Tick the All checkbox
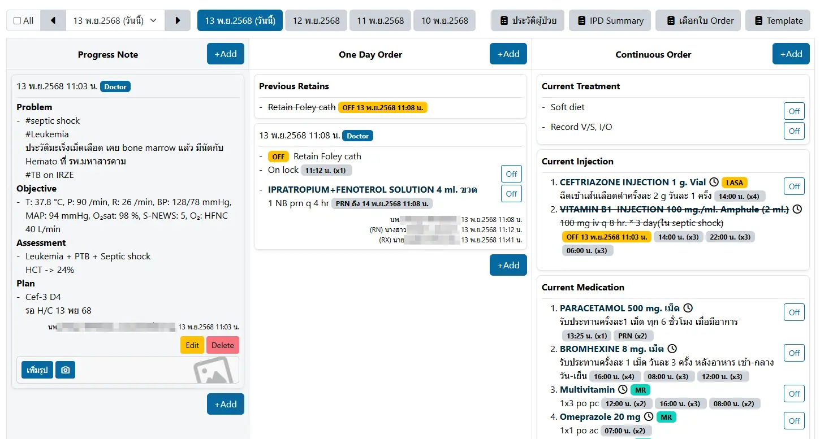Image resolution: width=820 pixels, height=439 pixels. pyautogui.click(x=17, y=21)
